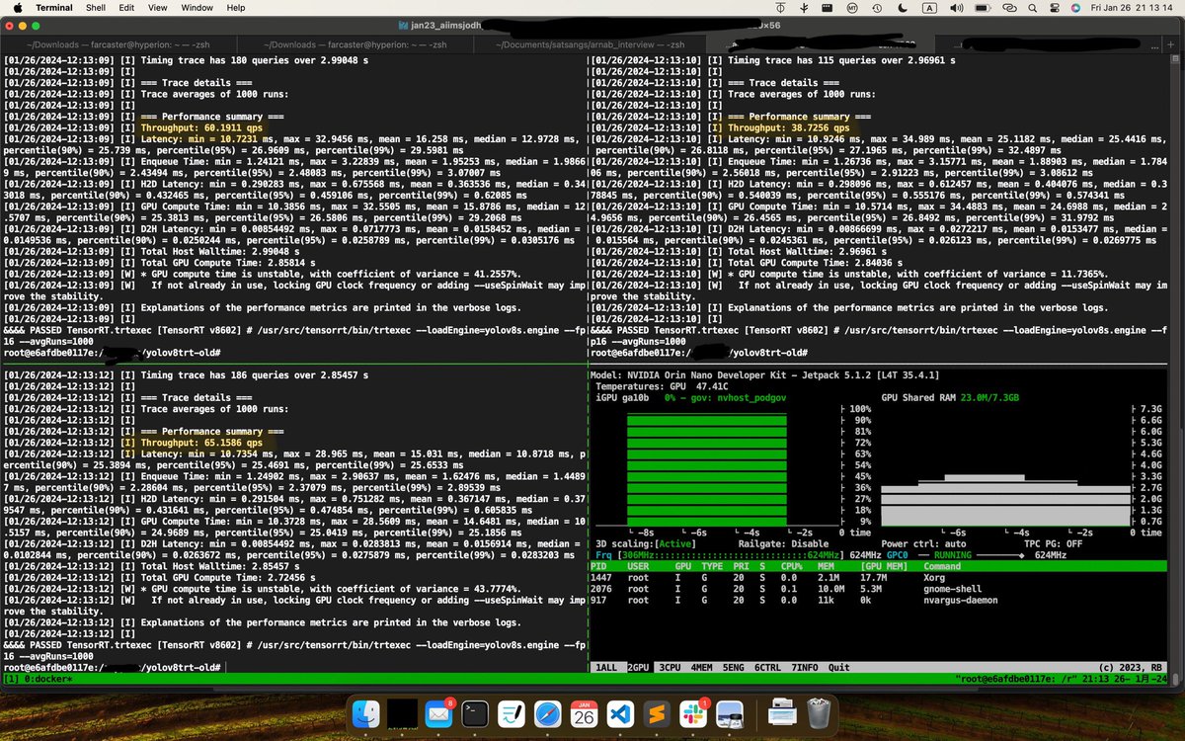Switch to jtop 1ALL page
Screen dimensions: 1185x741
tap(604, 668)
